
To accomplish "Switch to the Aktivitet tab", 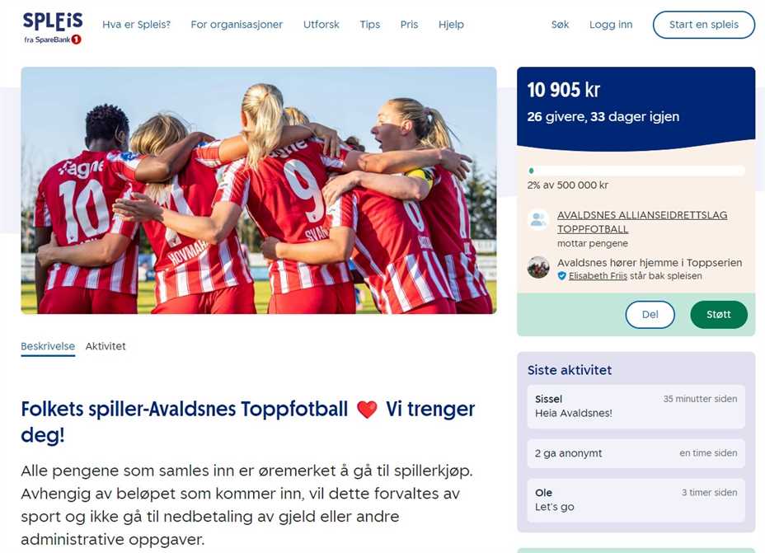I will coord(106,346).
